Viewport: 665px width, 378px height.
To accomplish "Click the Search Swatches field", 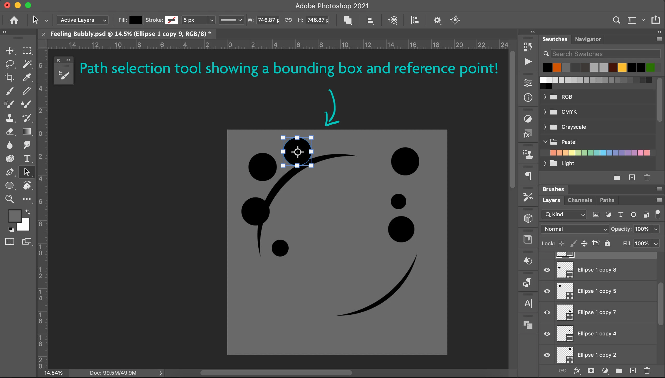I will [x=605, y=54].
